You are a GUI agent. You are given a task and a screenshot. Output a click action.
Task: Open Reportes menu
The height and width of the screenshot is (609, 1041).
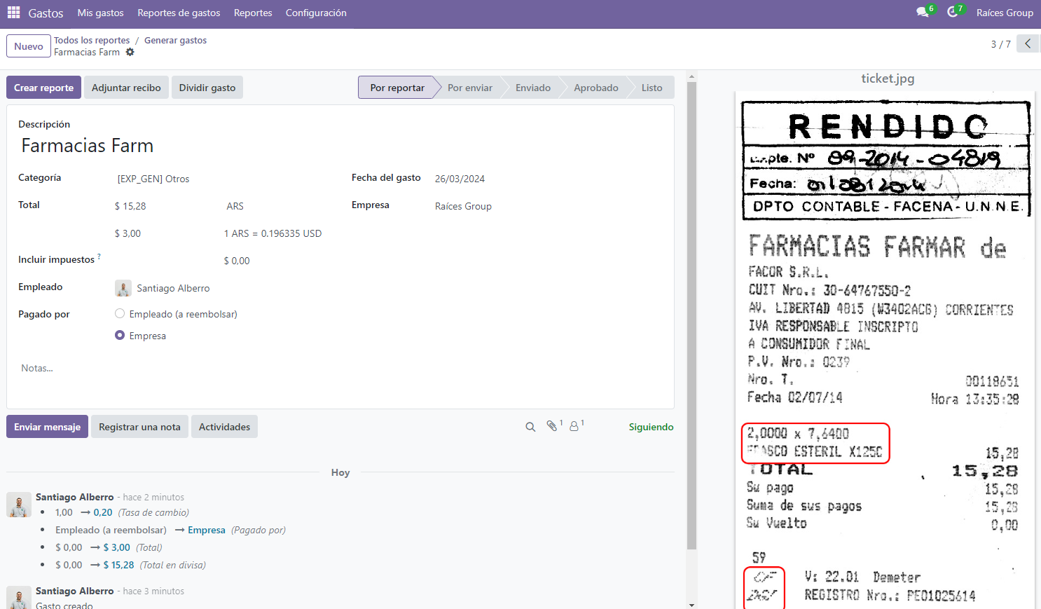coord(253,13)
